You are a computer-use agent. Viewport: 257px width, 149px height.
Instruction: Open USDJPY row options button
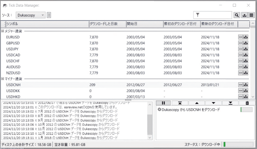coord(241,49)
